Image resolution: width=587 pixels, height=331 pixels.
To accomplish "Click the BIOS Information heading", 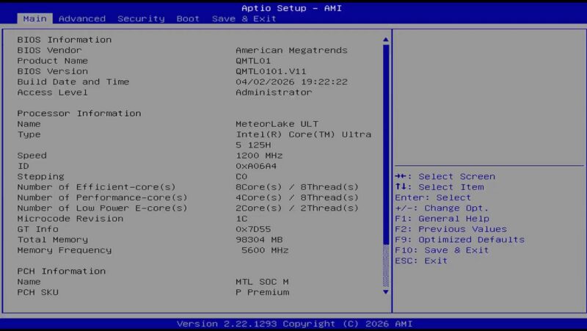I will tap(65, 40).
